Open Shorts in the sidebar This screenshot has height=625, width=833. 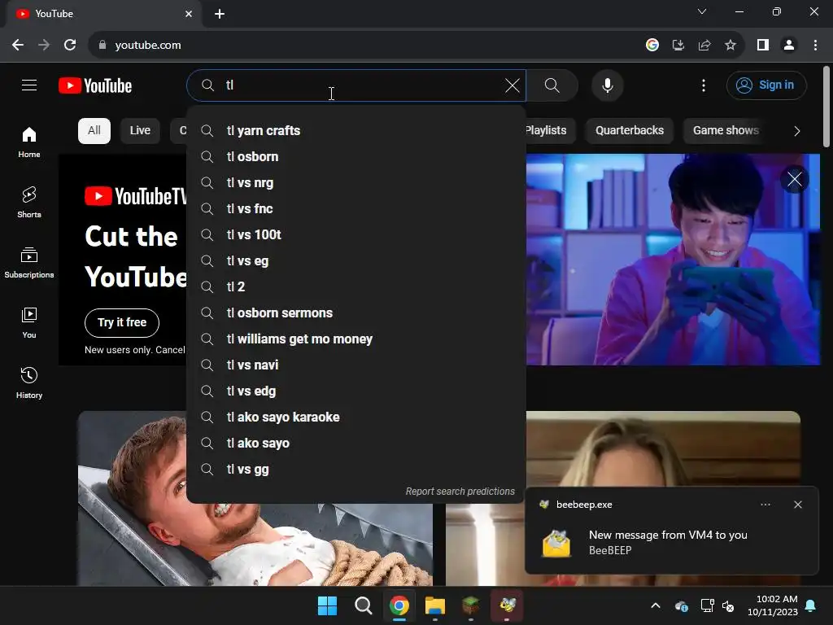click(29, 203)
